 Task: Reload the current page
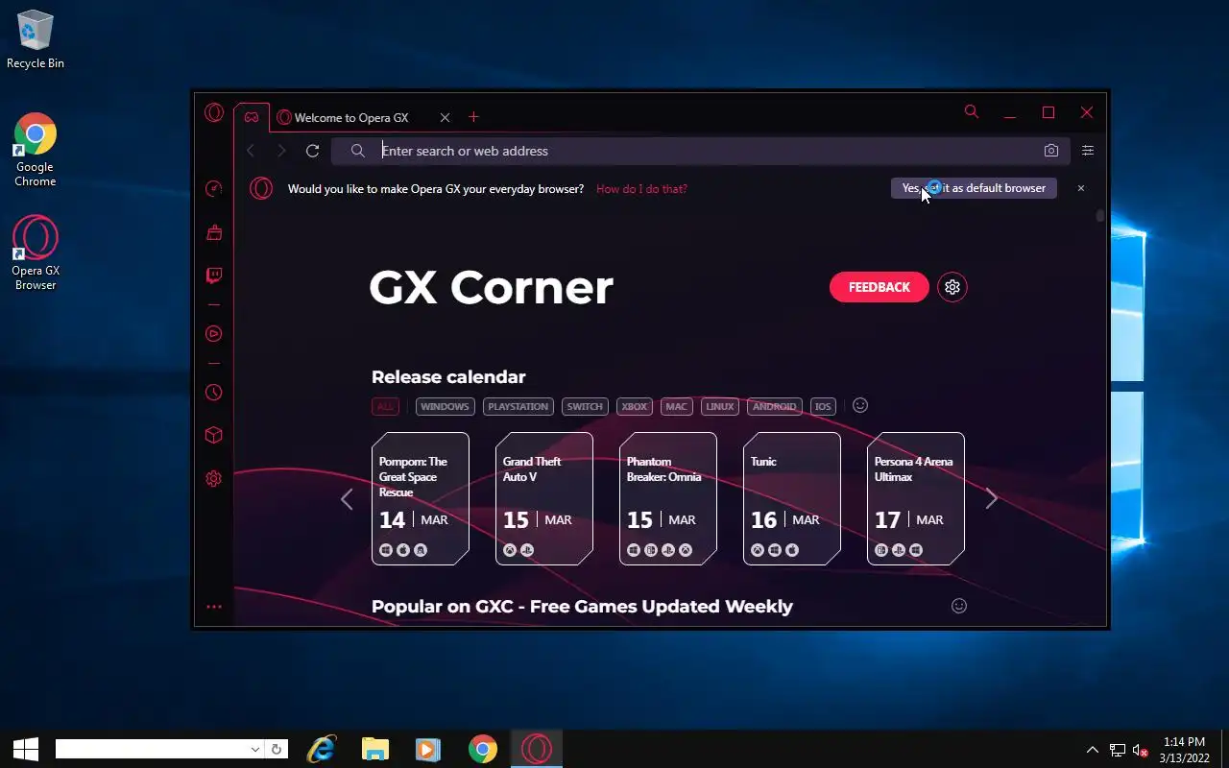[x=312, y=151]
